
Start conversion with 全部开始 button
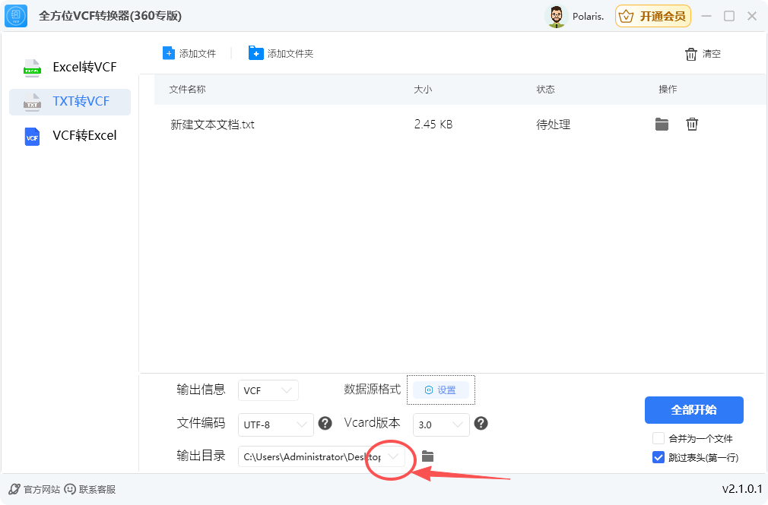(x=693, y=410)
